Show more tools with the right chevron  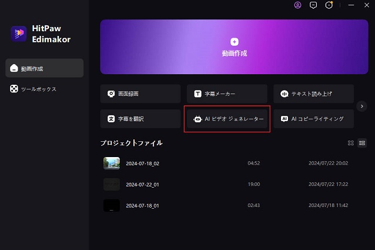[362, 106]
